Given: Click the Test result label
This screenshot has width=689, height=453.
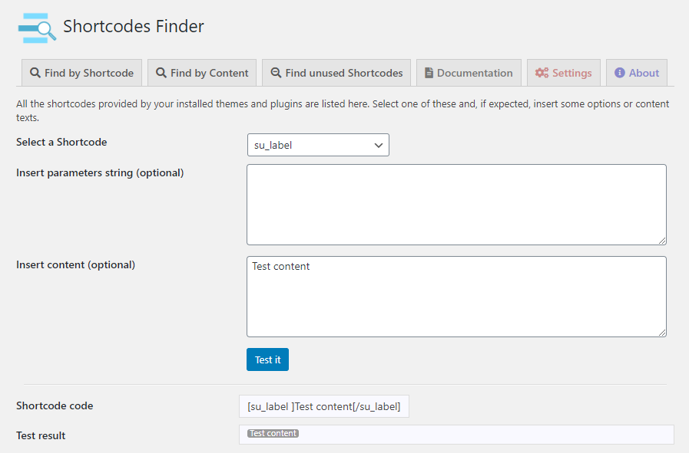Looking at the screenshot, I should coord(41,435).
